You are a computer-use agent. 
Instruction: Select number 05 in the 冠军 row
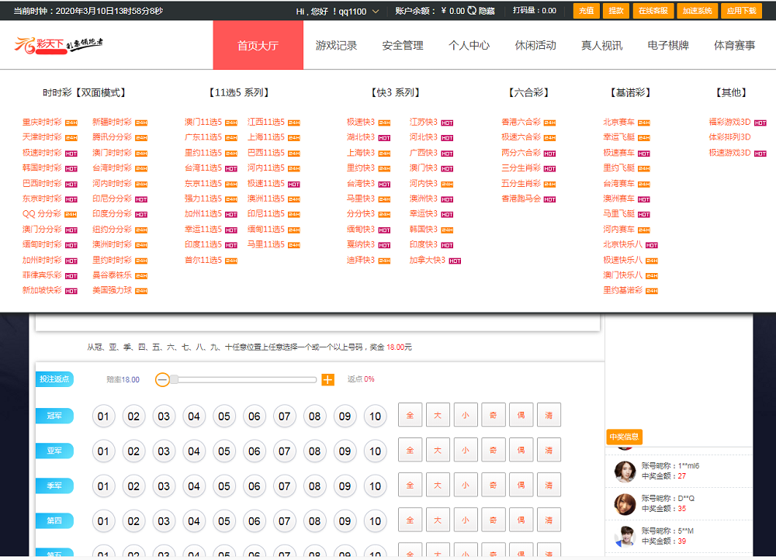click(224, 417)
